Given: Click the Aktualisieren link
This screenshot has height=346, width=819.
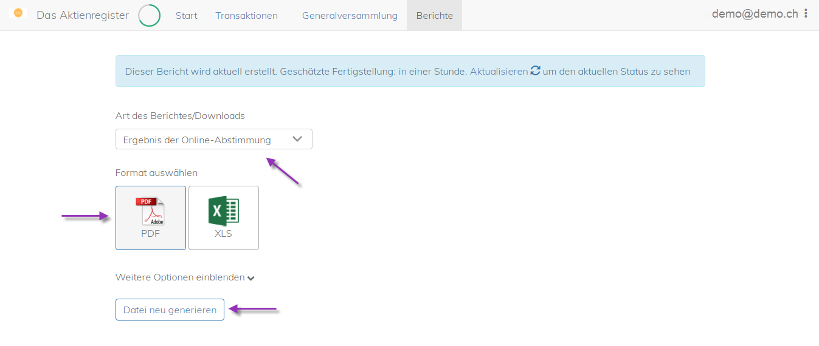Looking at the screenshot, I should [x=499, y=71].
